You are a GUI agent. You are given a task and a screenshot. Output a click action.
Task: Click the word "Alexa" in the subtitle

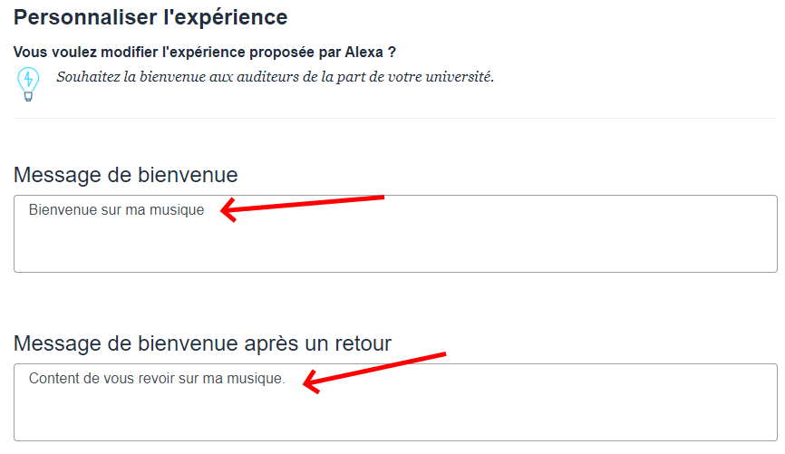click(x=364, y=53)
